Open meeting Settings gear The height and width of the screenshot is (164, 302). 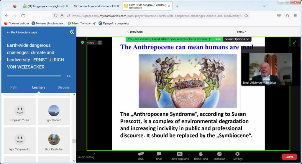tap(237, 154)
